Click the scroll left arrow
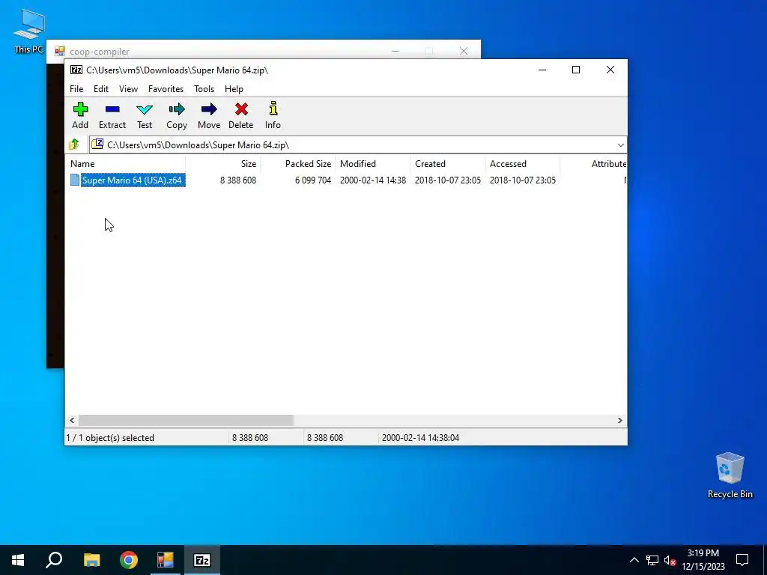 [72, 421]
